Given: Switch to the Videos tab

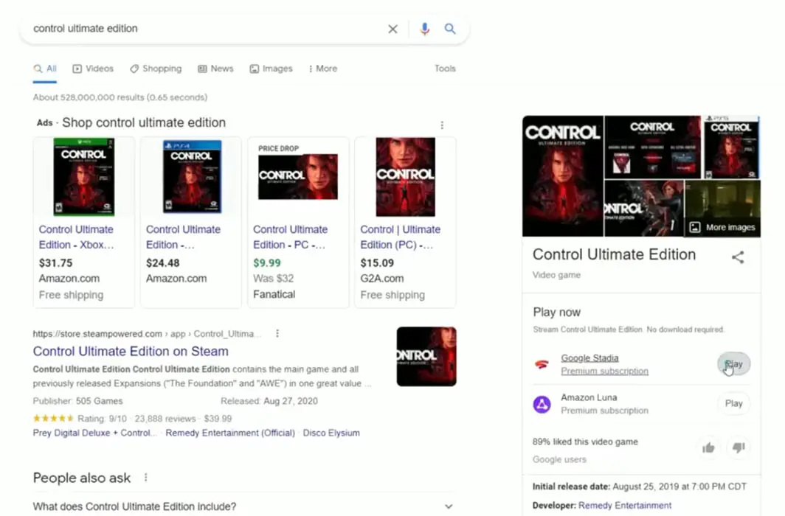Looking at the screenshot, I should 93,69.
